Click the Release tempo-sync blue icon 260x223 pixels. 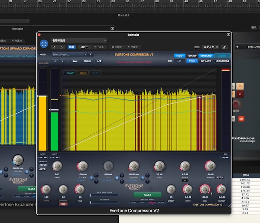pyautogui.click(x=143, y=178)
